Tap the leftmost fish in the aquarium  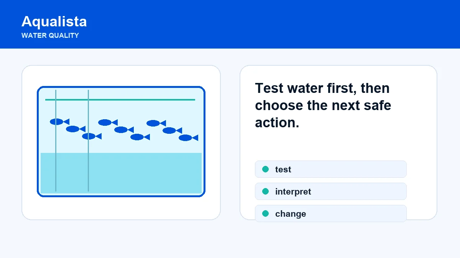click(x=59, y=122)
